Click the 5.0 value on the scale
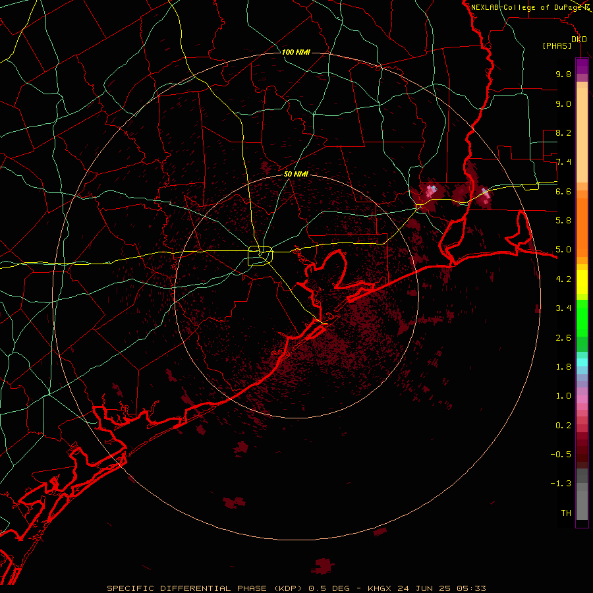Image resolution: width=593 pixels, height=593 pixels. 563,250
